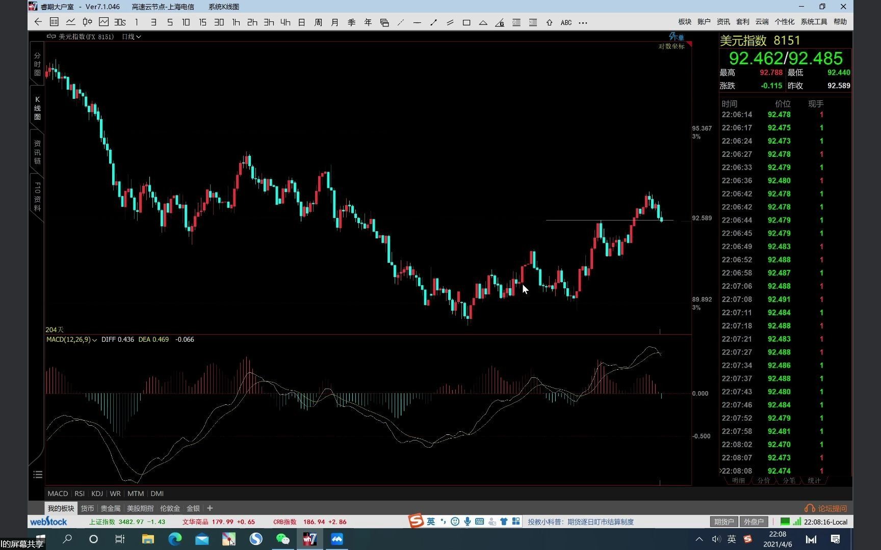881x550 pixels.
Task: Click the list icon at bottom-left sidebar
Action: pyautogui.click(x=37, y=475)
